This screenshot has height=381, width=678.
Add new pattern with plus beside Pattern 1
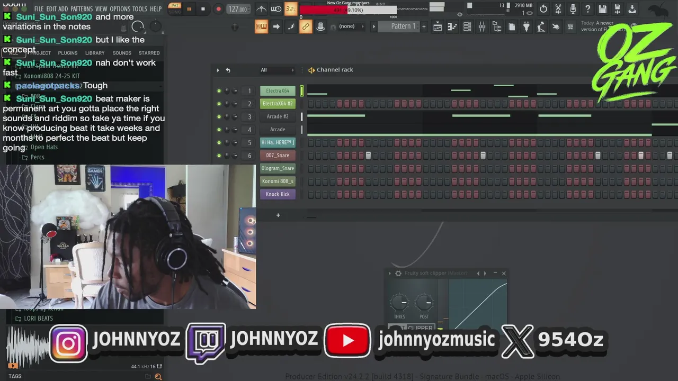point(424,26)
